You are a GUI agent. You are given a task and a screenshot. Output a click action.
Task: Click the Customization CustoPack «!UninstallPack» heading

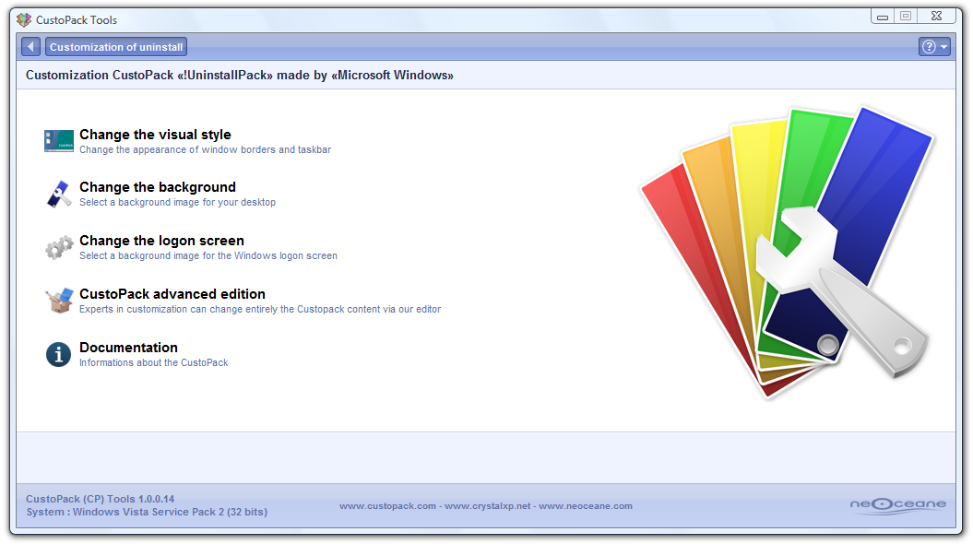240,75
